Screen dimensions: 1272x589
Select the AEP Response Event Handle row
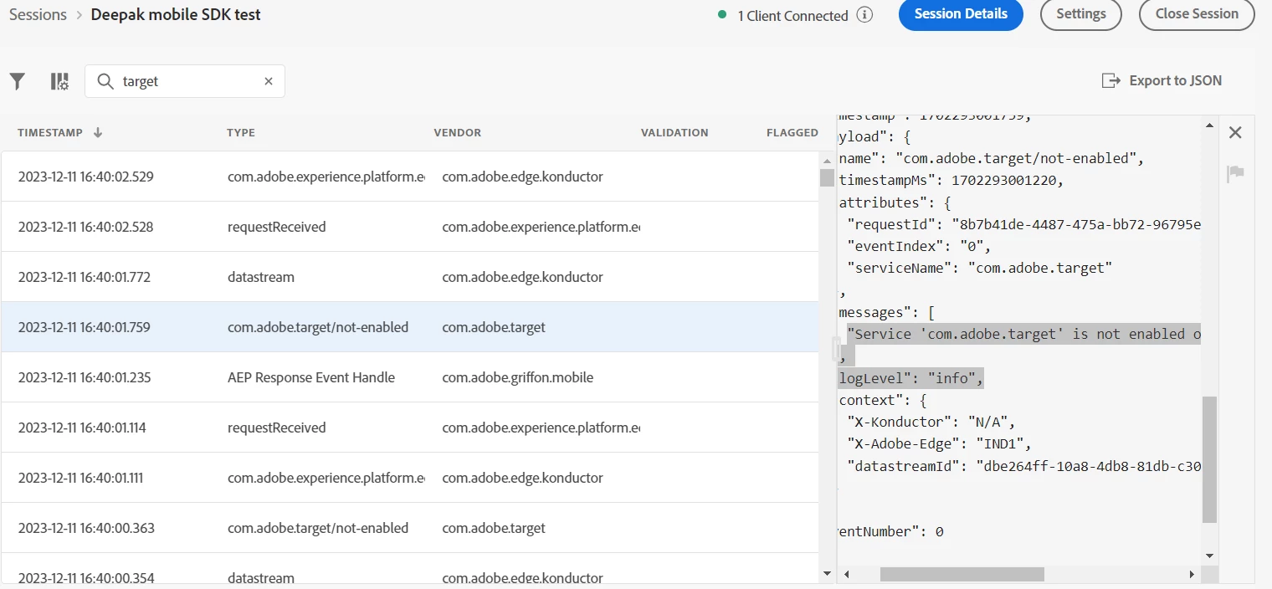[410, 377]
